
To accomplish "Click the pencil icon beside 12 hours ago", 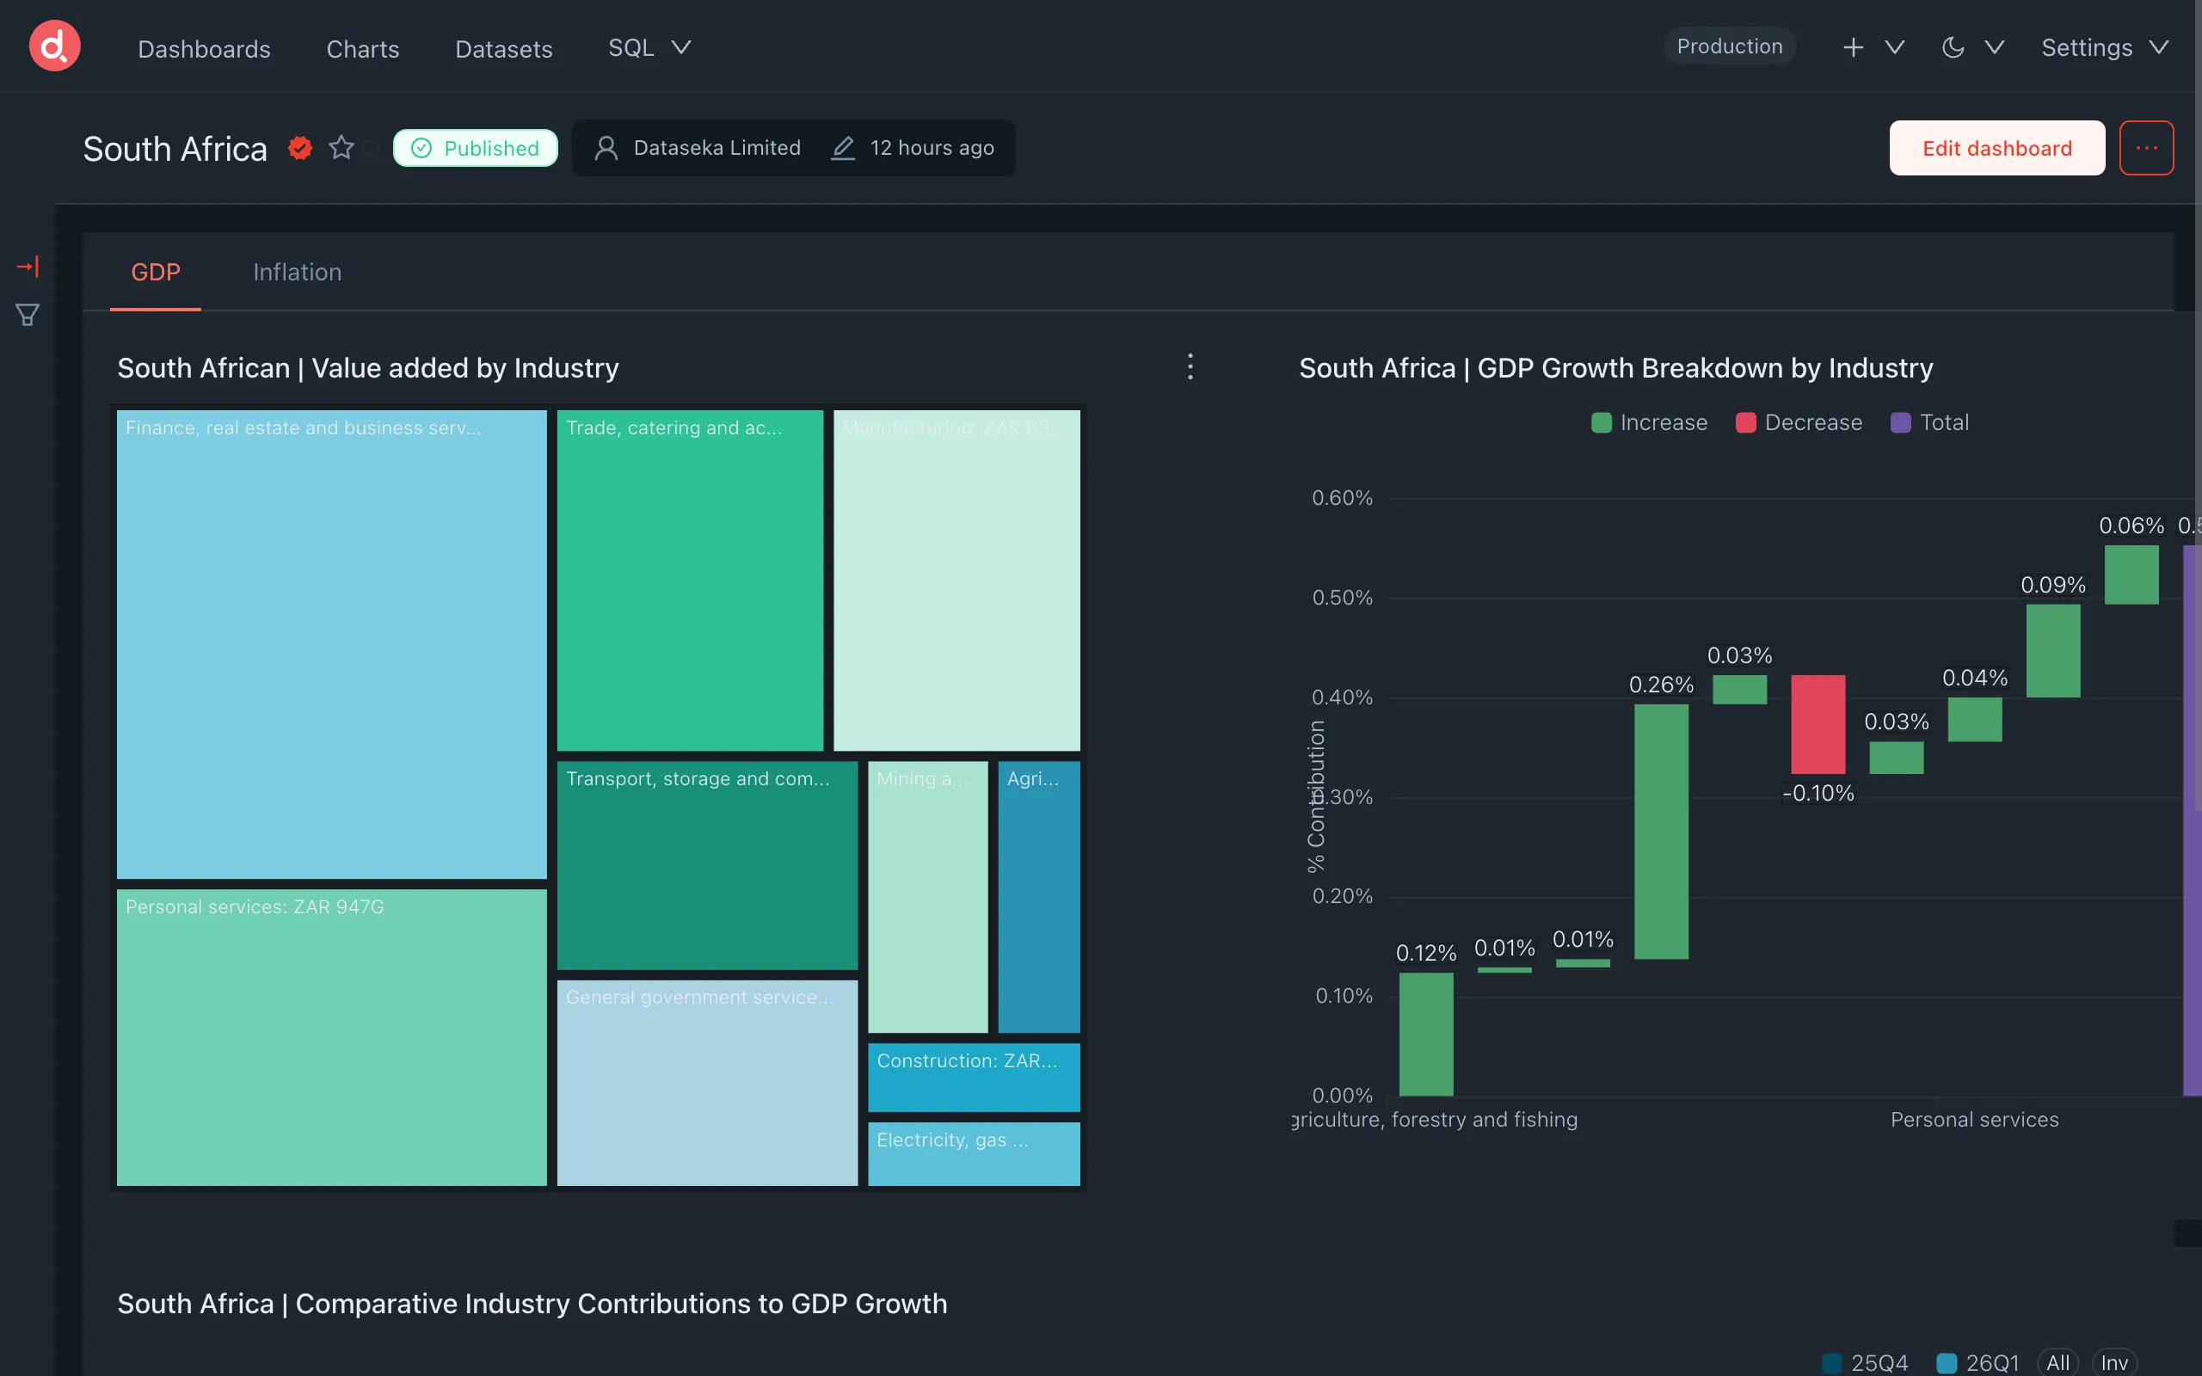I will (843, 147).
